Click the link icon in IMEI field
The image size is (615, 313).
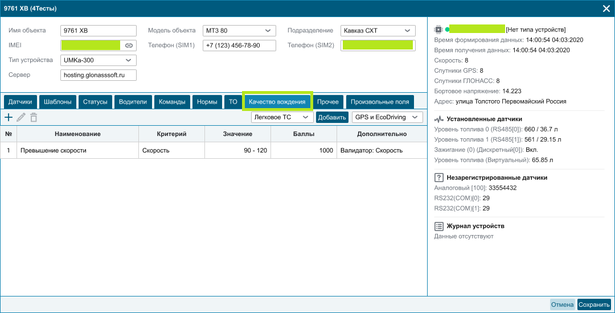129,46
